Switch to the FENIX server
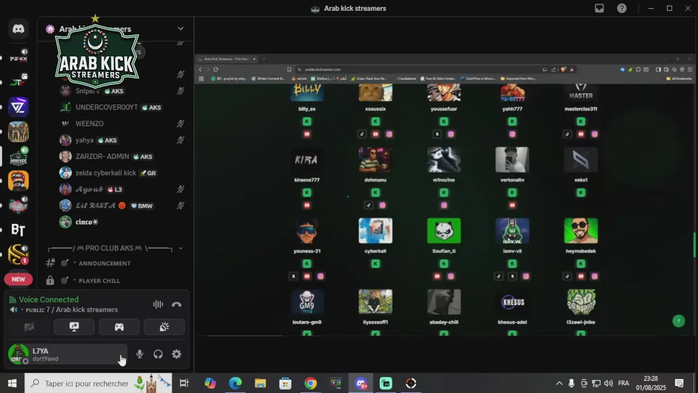 pos(19,58)
